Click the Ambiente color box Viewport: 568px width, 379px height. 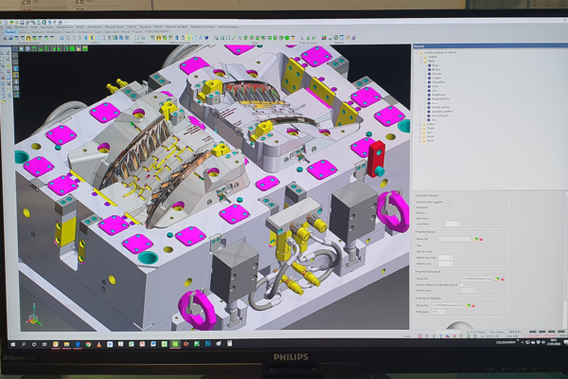[448, 208]
